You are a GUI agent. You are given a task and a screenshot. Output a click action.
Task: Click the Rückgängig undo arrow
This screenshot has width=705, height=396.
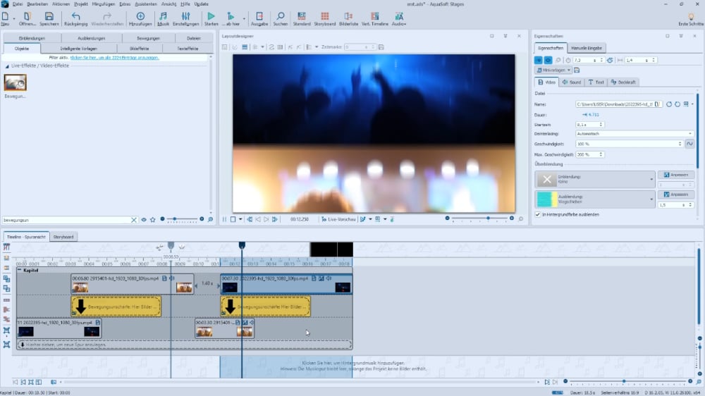click(75, 16)
